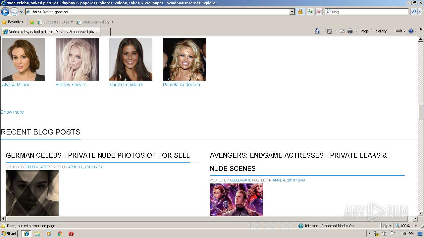Image resolution: width=424 pixels, height=238 pixels.
Task: Open the Favorites star button
Action: click(x=13, y=22)
